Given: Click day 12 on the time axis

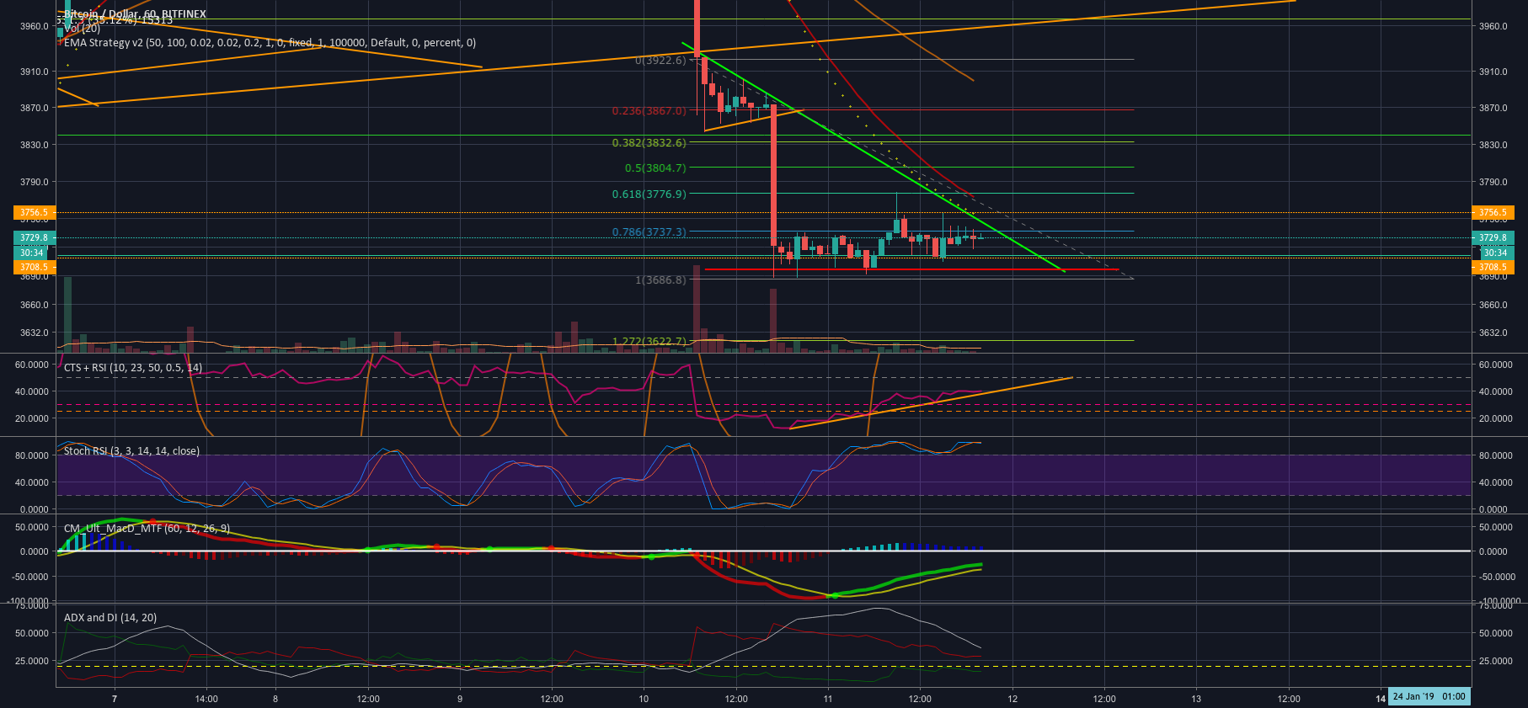Looking at the screenshot, I should [x=1012, y=699].
